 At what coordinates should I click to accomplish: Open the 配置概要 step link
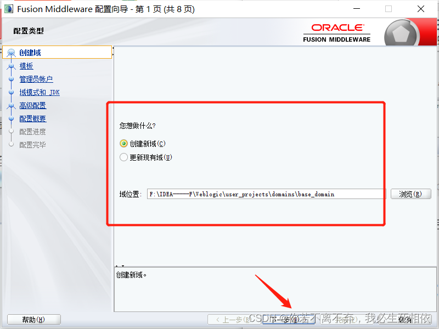[x=33, y=118]
